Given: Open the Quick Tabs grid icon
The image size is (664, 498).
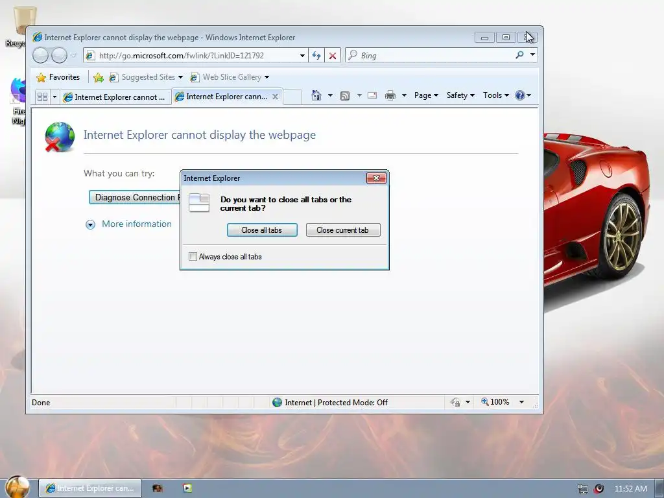Looking at the screenshot, I should point(42,97).
